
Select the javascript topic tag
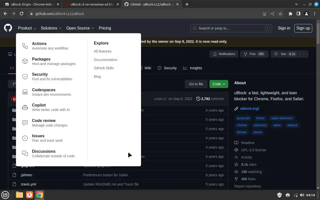[243, 118]
